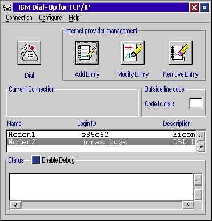
Task: Click status box scroll right arrow
Action: pos(188,205)
